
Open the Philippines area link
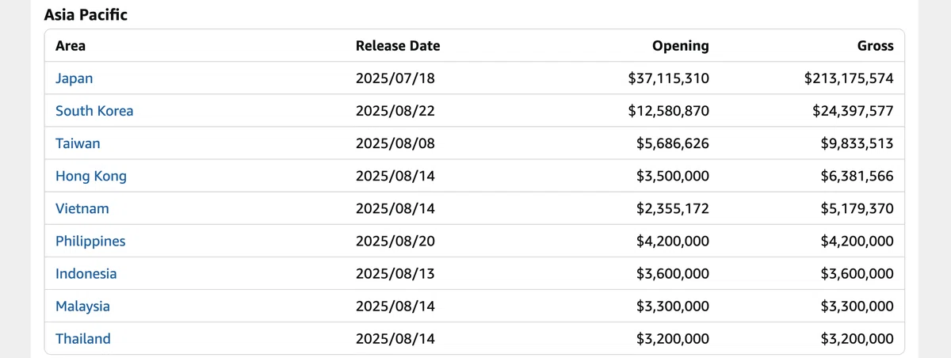[90, 241]
